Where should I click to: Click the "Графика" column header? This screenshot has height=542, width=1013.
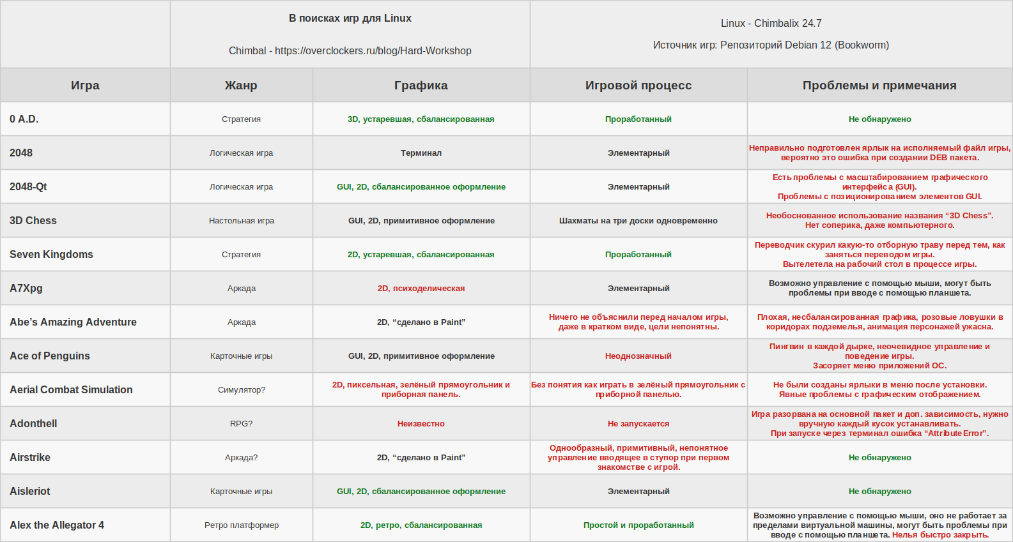pyautogui.click(x=421, y=86)
